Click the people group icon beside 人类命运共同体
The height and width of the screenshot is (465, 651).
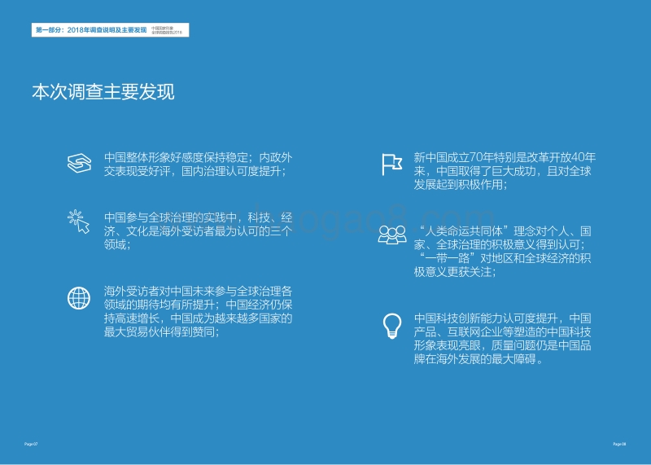pos(392,235)
